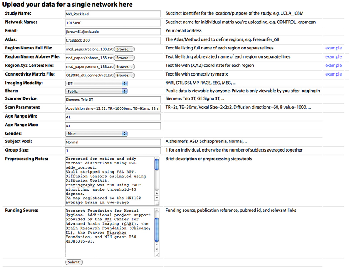The image size is (350, 267).
Task: Open the Share dropdown set to Public
Action: [x=96, y=91]
